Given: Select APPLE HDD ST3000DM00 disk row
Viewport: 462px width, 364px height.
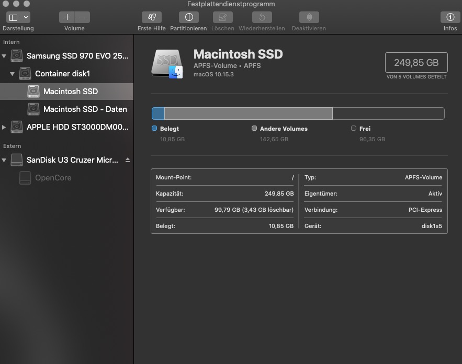Looking at the screenshot, I should pos(66,127).
